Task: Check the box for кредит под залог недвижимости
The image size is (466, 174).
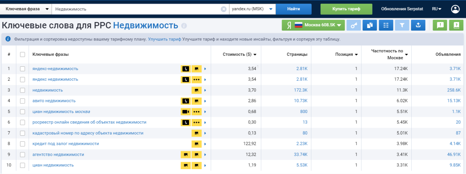Action: [x=22, y=144]
